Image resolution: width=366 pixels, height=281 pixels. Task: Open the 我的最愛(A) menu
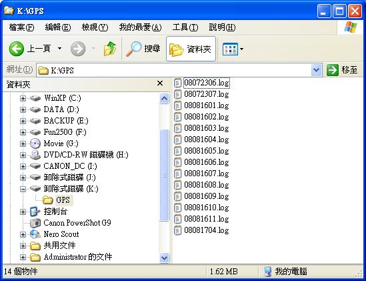coord(140,27)
